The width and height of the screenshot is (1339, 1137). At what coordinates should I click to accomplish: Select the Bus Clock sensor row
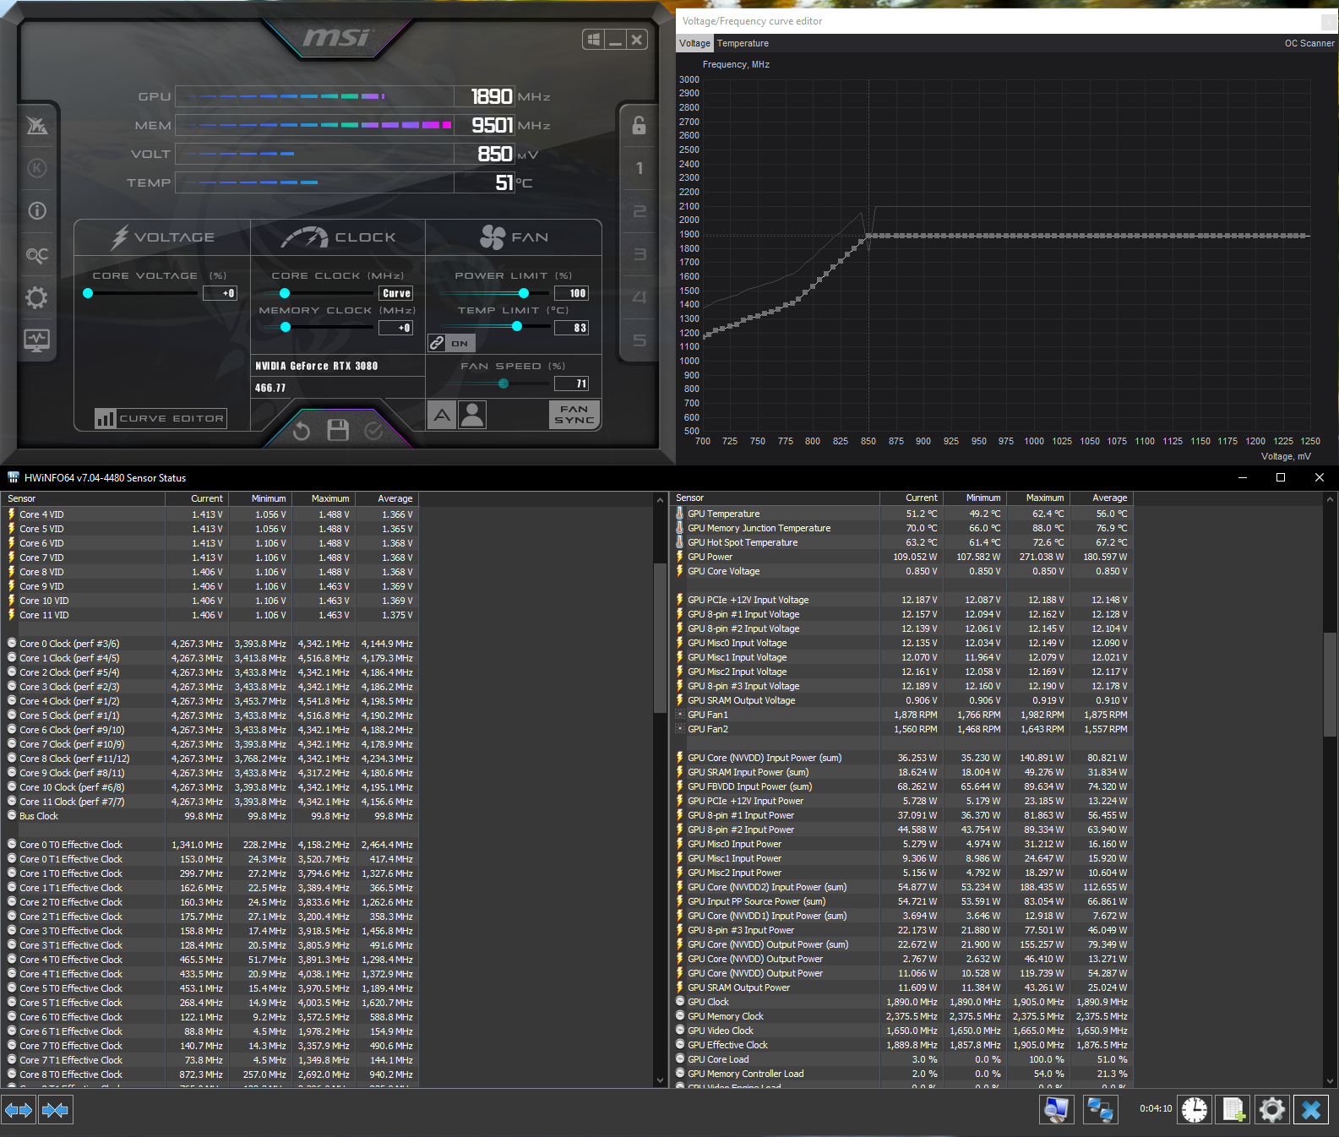210,816
